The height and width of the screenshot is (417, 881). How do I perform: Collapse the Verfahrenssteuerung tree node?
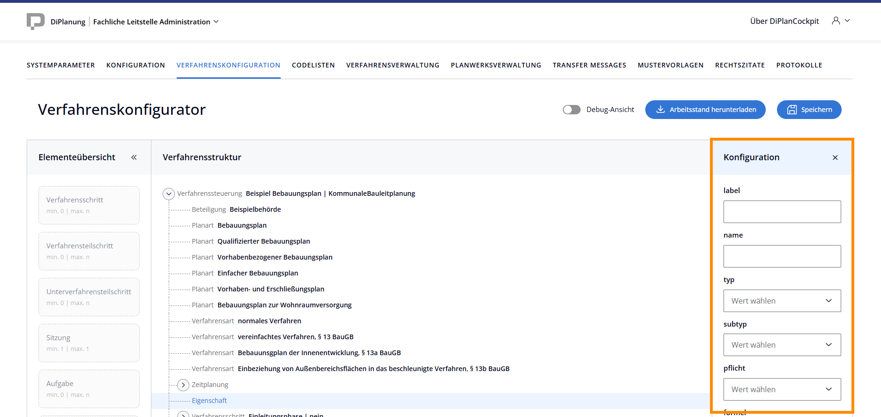[x=169, y=194]
